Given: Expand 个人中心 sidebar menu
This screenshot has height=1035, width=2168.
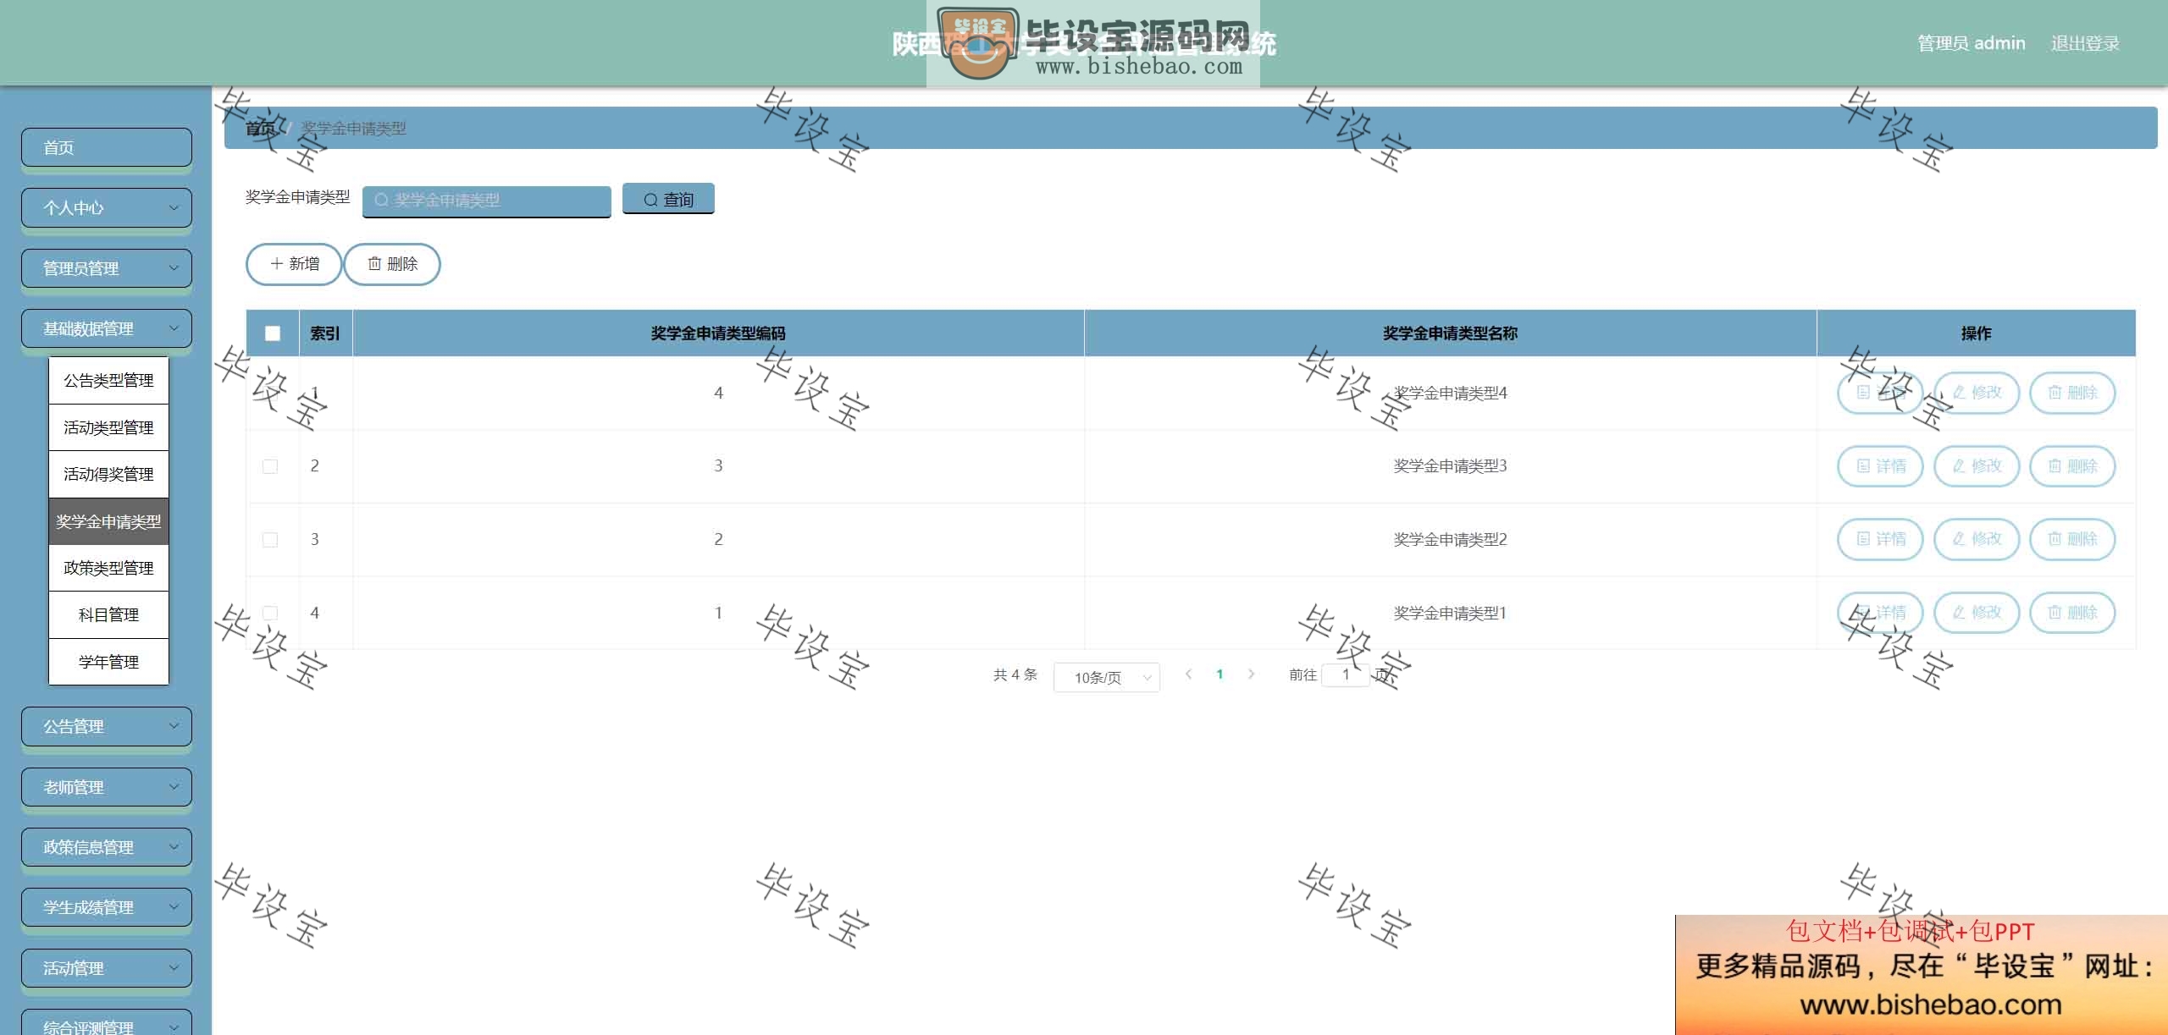Looking at the screenshot, I should 107,207.
